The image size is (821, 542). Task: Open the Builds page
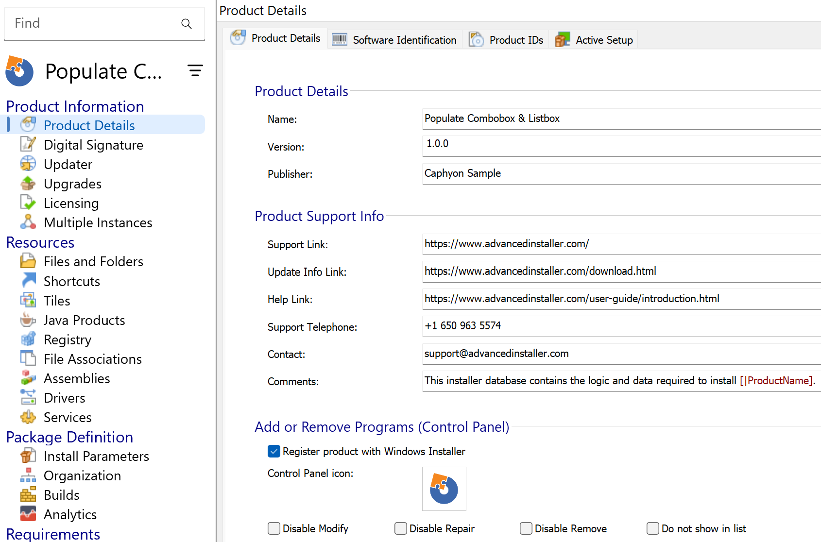[62, 495]
